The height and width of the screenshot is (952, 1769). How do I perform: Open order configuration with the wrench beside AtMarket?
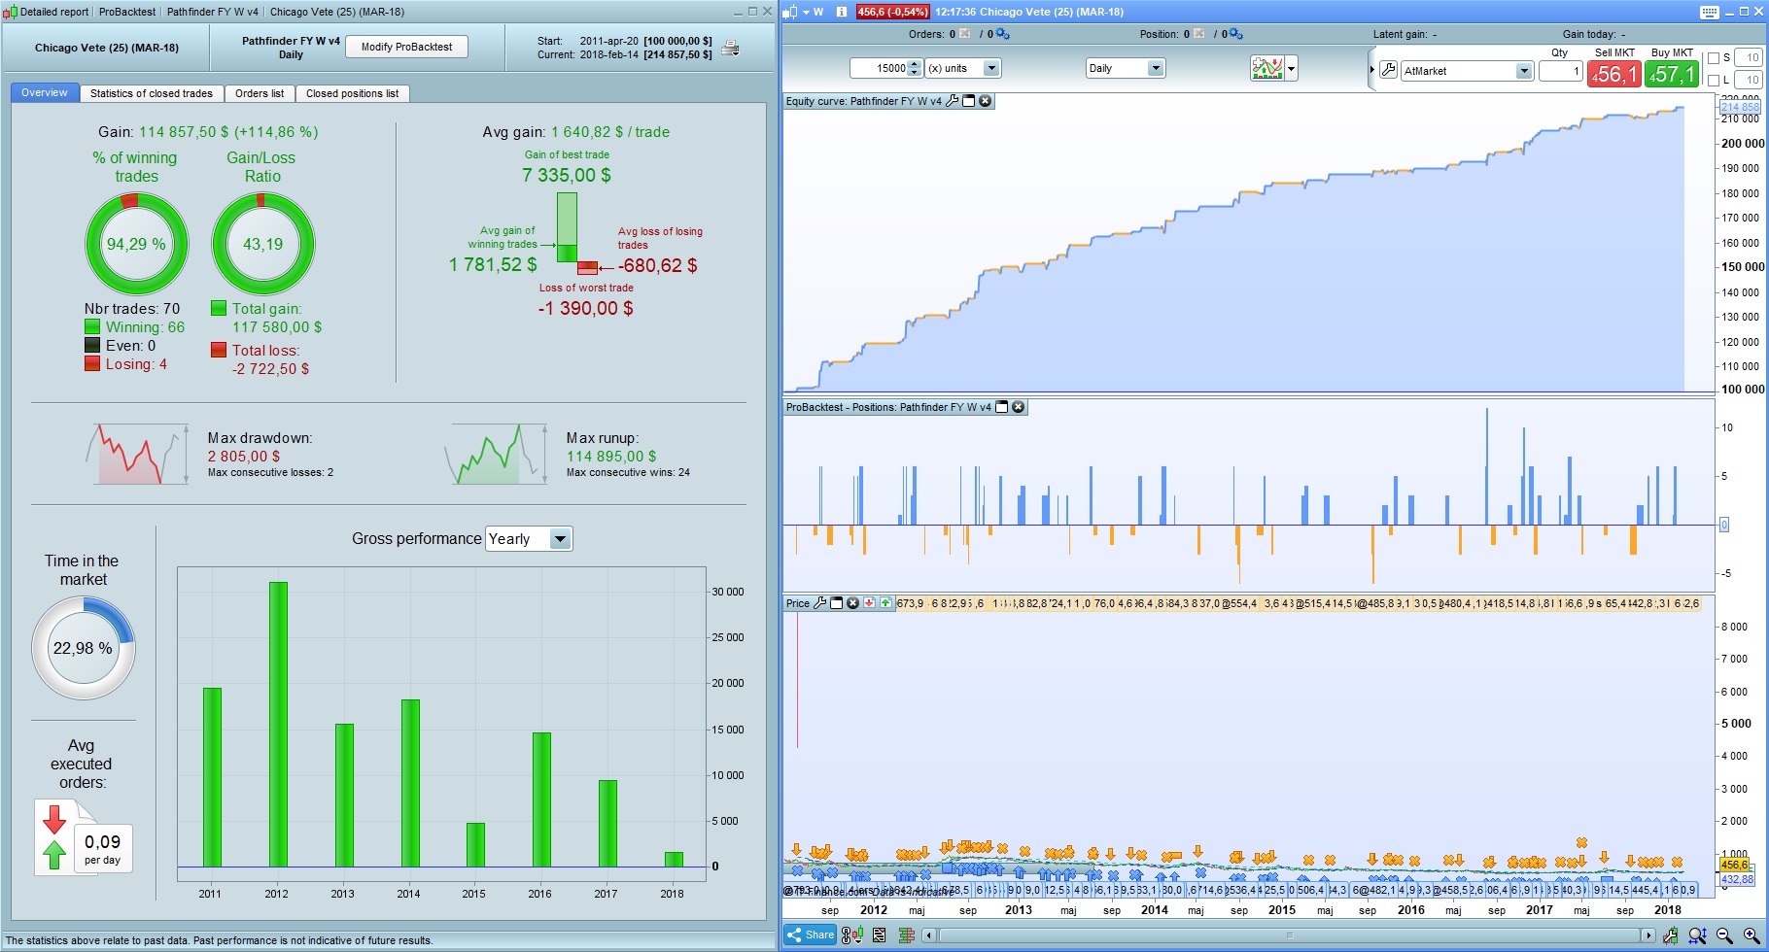(1388, 70)
